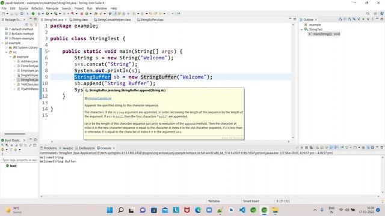The image size is (385, 216).
Task: Click Console vertical scrollbar down arrow
Action: (x=383, y=193)
